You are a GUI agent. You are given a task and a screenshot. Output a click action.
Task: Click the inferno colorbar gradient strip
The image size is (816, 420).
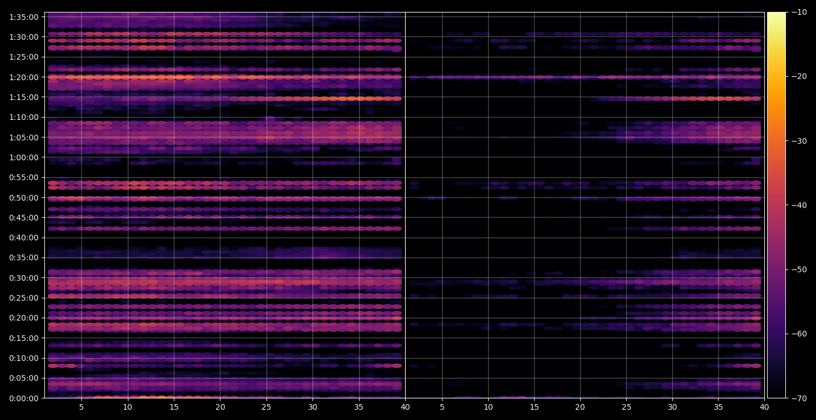(776, 205)
